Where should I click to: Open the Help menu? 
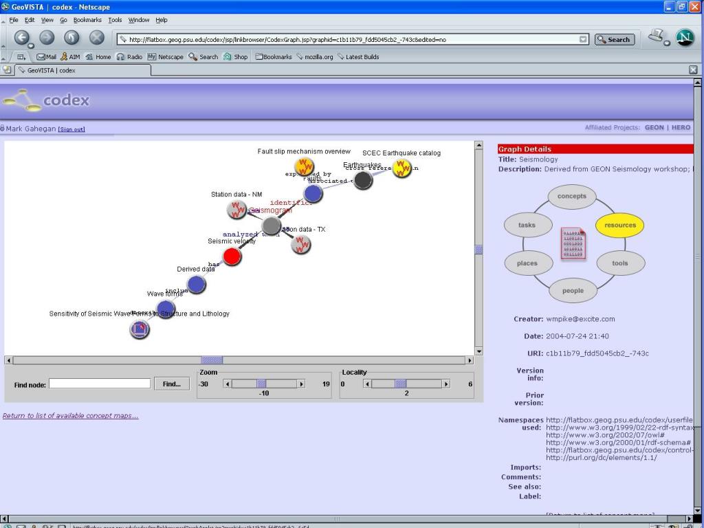[161, 20]
